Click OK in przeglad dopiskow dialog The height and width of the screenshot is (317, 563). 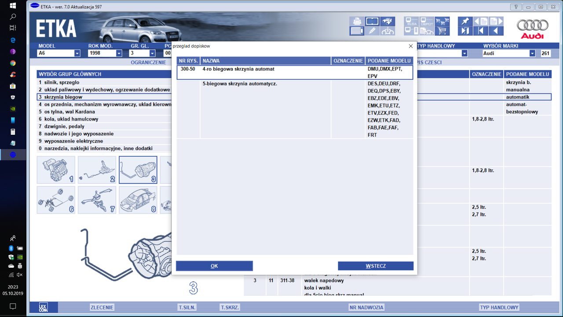(214, 266)
